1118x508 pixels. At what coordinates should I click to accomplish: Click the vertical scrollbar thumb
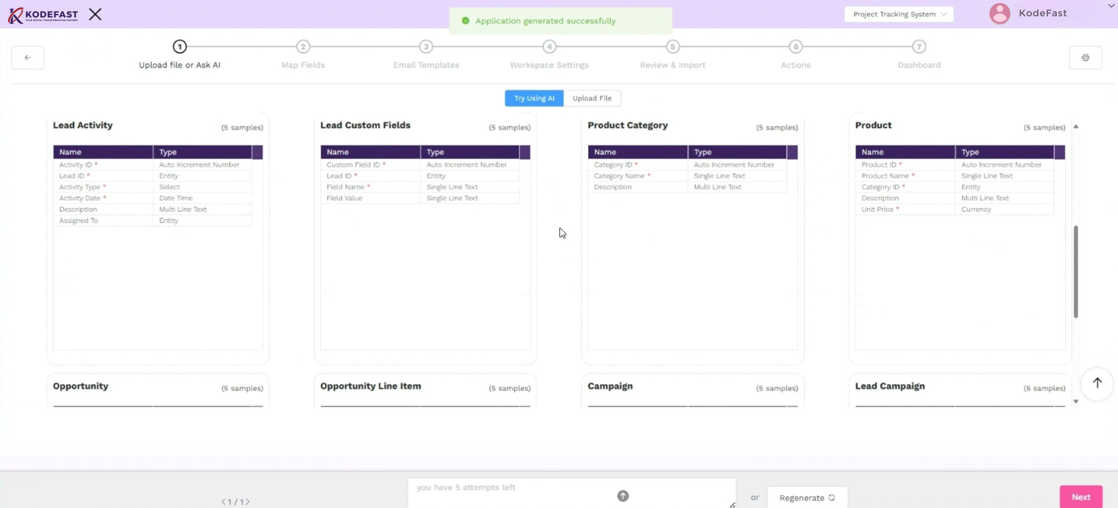pos(1075,271)
